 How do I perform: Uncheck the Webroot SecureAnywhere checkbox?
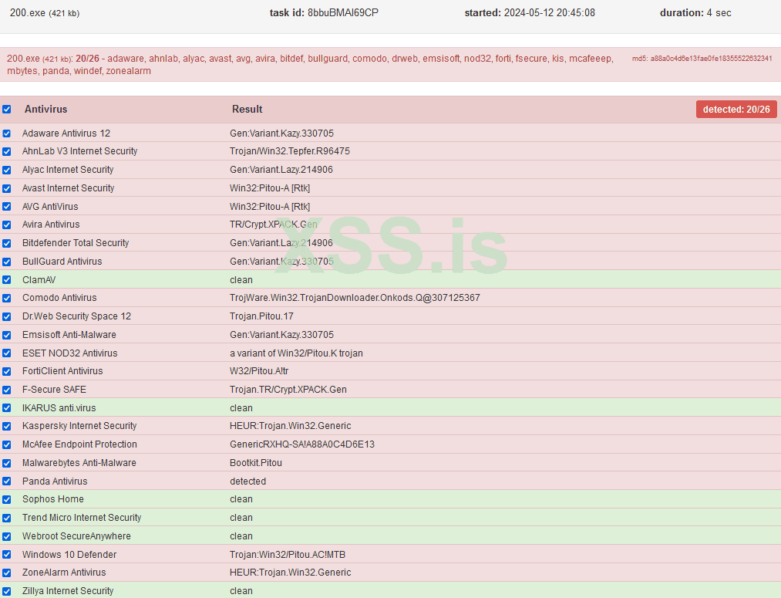coord(6,536)
